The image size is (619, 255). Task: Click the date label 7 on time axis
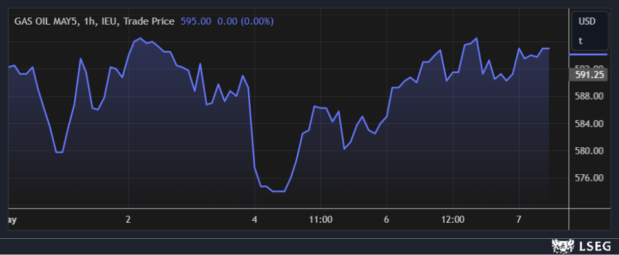[519, 219]
